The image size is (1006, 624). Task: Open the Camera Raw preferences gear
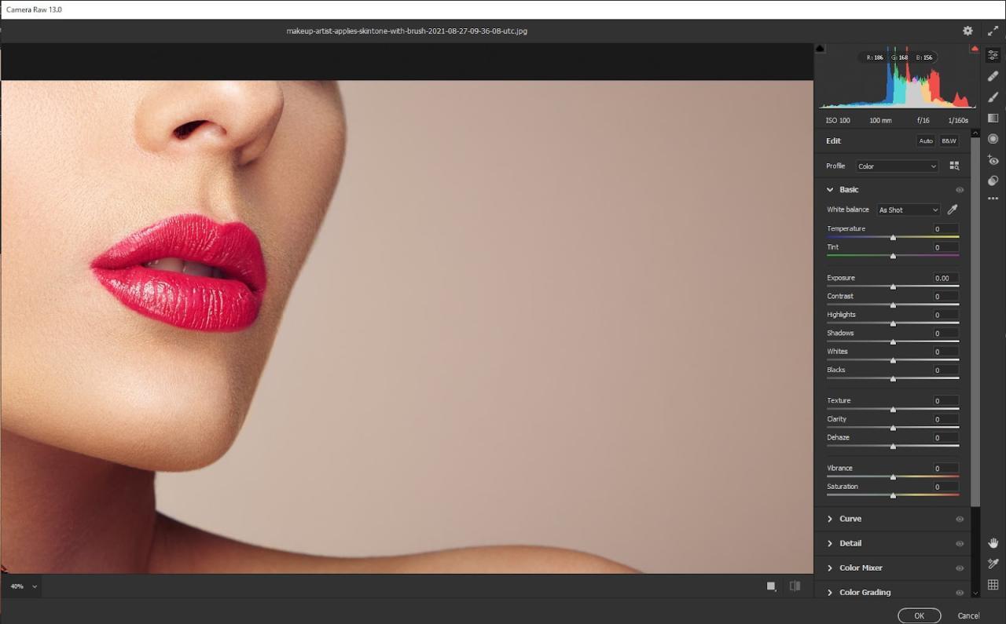coord(967,31)
